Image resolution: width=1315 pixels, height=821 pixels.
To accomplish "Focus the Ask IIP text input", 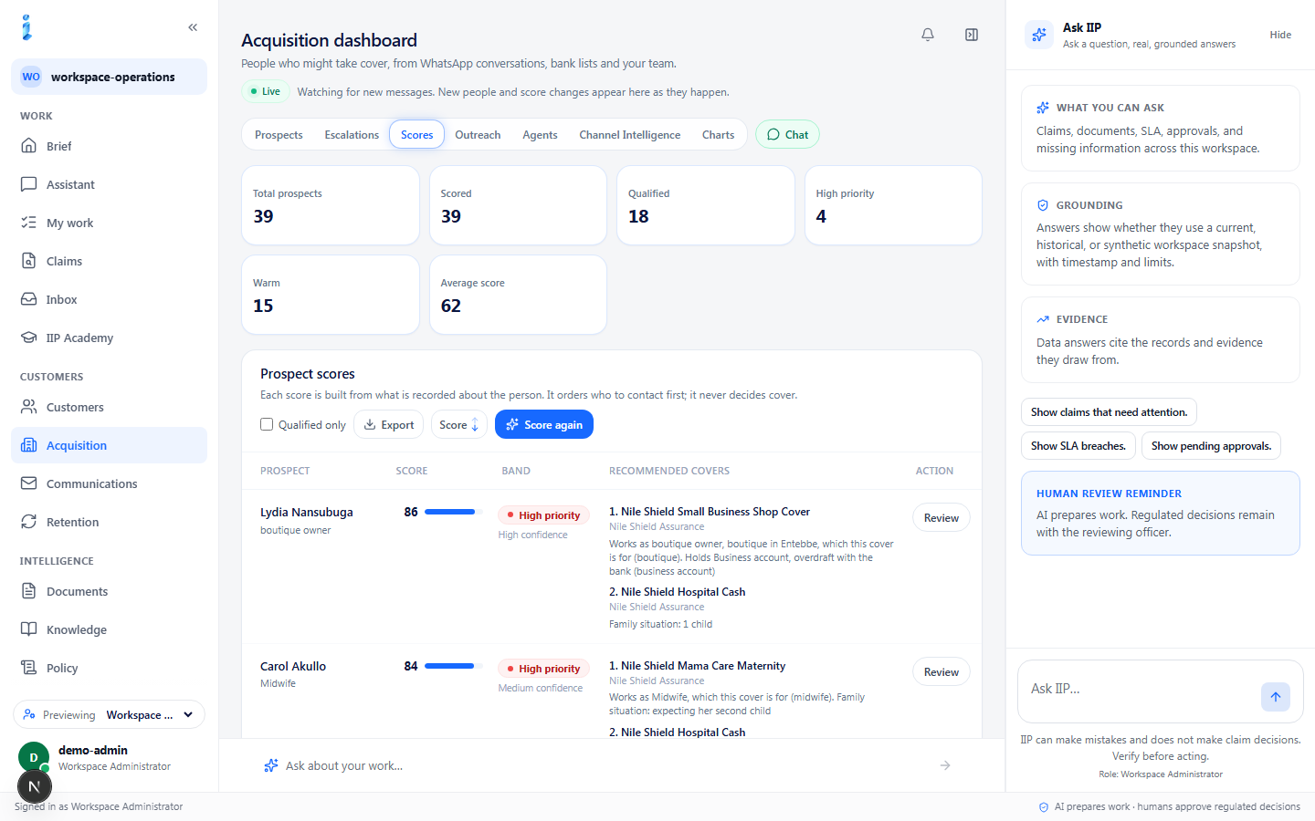I will click(x=1140, y=690).
